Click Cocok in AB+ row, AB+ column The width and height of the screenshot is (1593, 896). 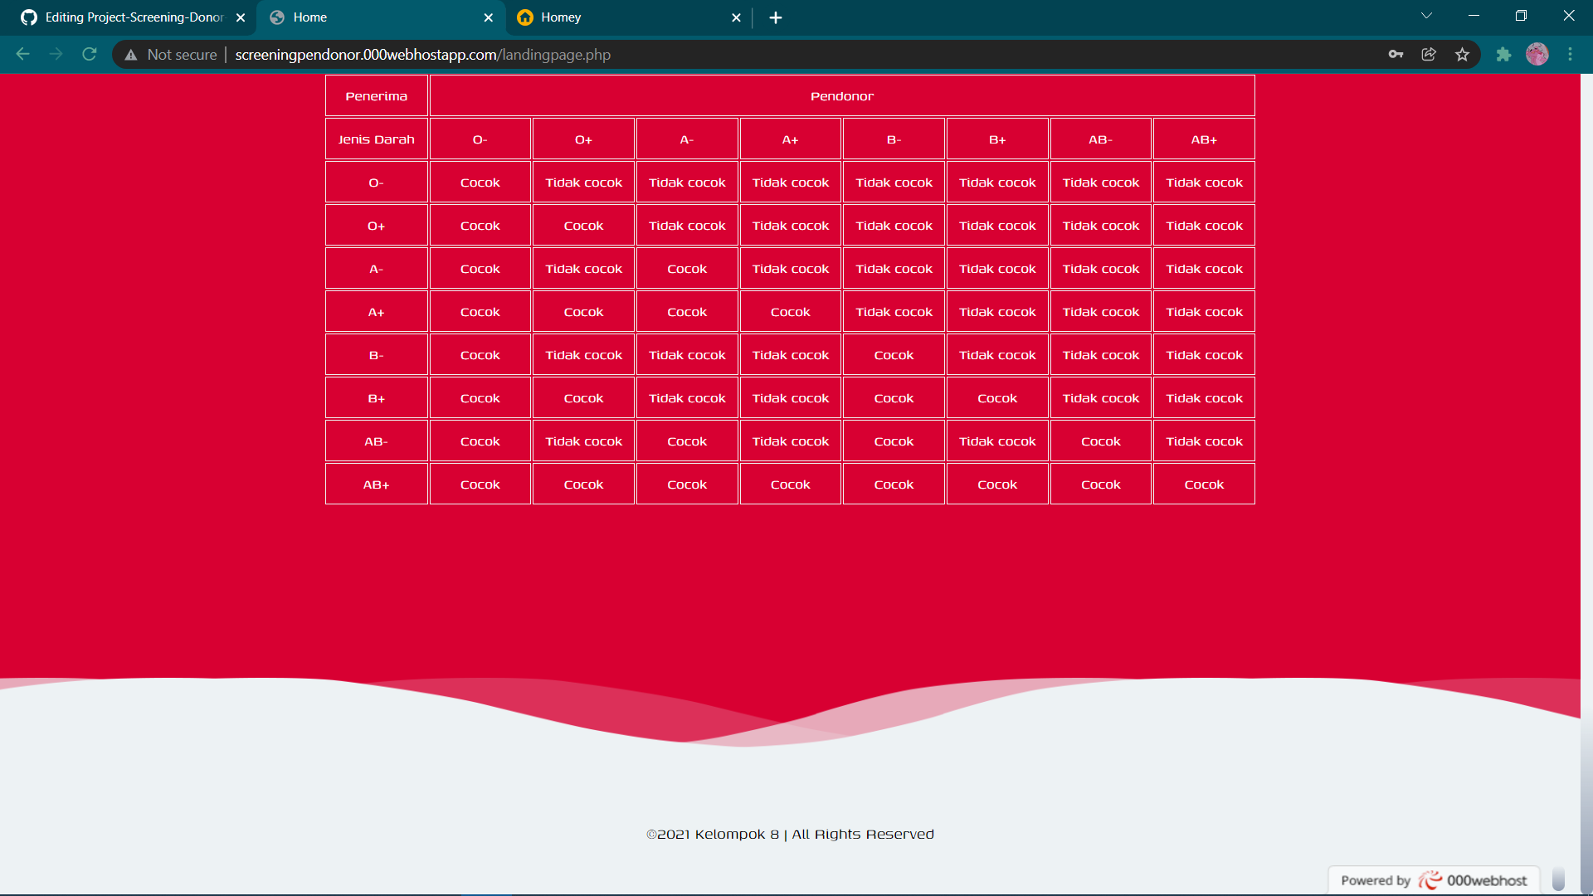point(1205,485)
